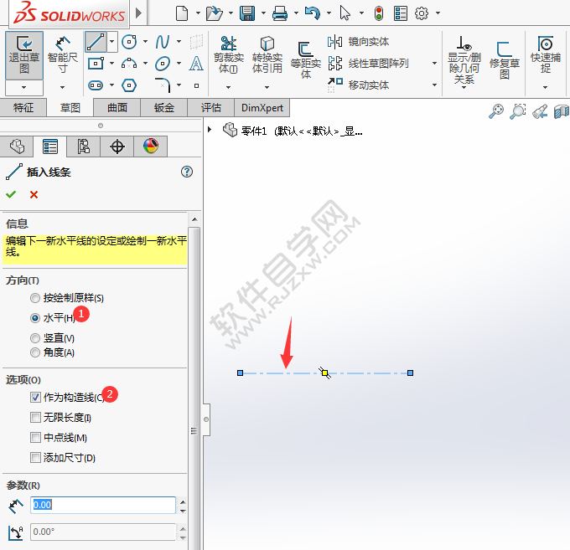The height and width of the screenshot is (550, 570).
Task: Select the Line sketch tool
Action: [x=96, y=42]
